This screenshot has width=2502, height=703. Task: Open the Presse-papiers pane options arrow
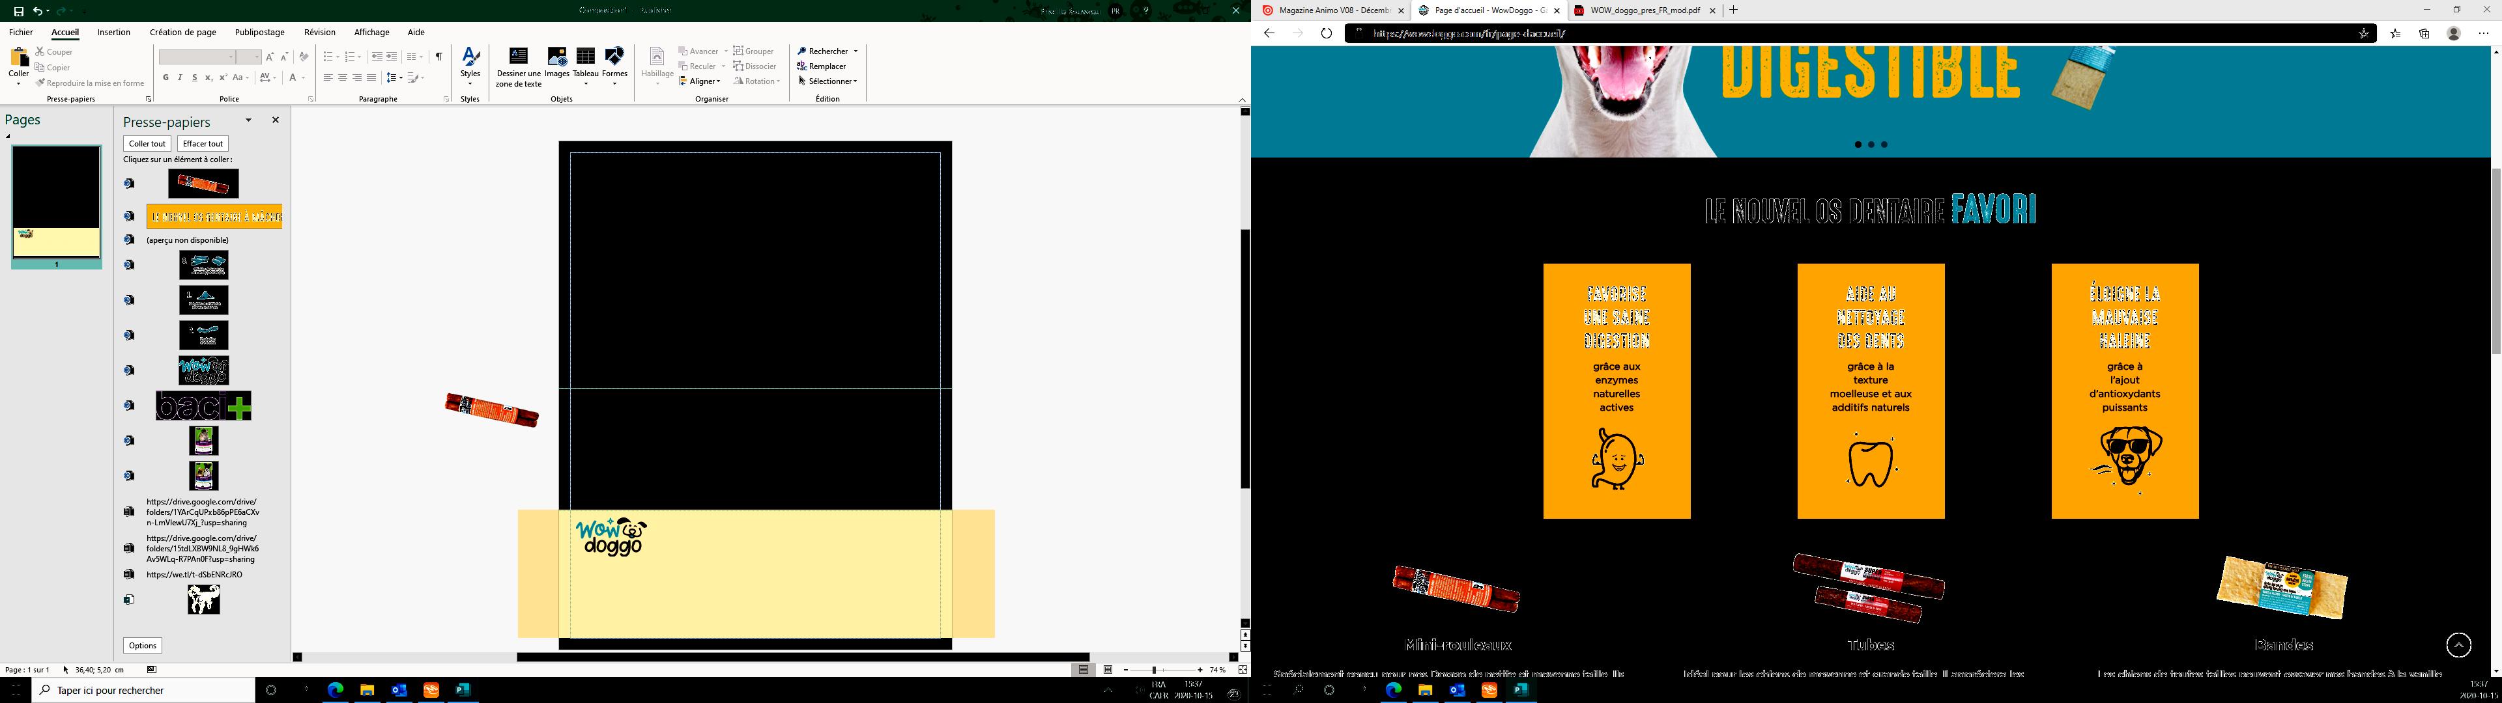pos(249,120)
